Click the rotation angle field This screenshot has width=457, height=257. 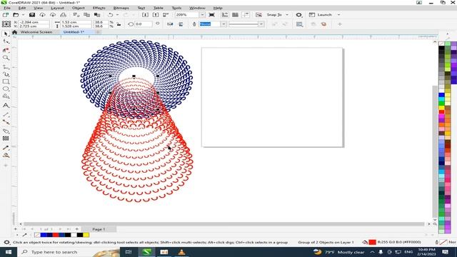pos(144,24)
